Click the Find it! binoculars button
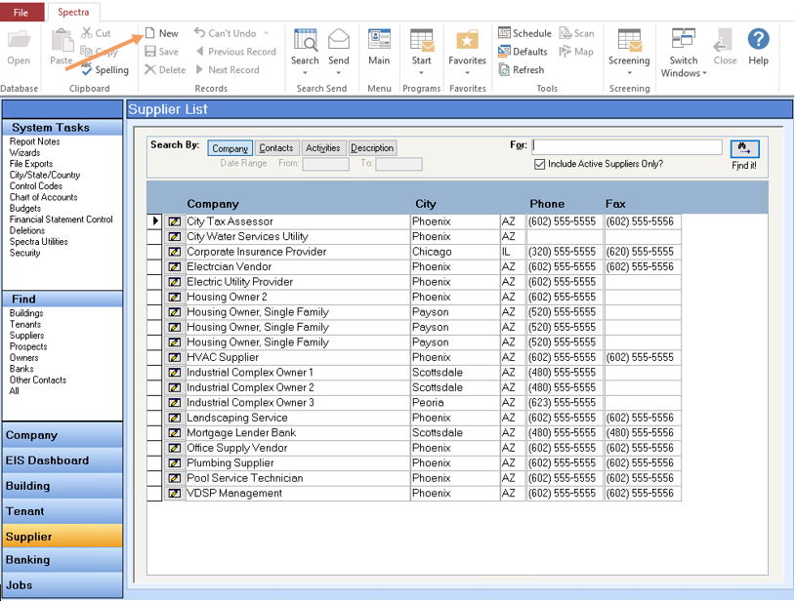796x601 pixels. (x=745, y=149)
